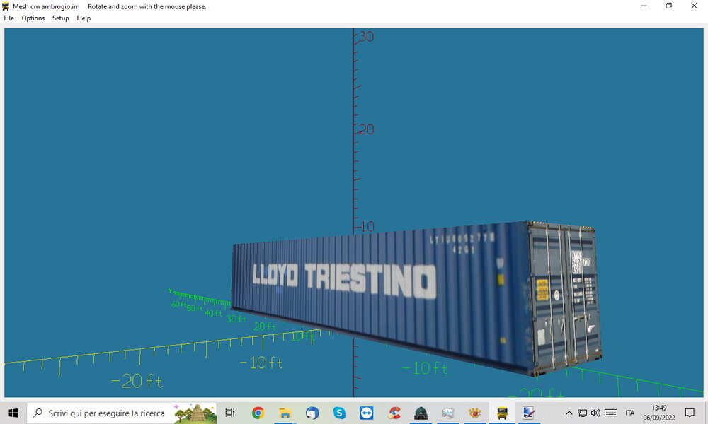
Task: Open the drawing screen app in taskbar
Action: coord(529,413)
